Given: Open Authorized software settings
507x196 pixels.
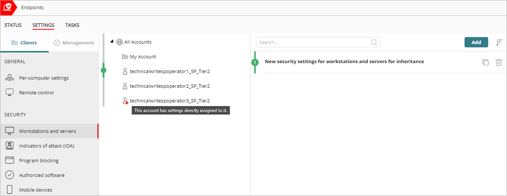Looking at the screenshot, I should [42, 175].
